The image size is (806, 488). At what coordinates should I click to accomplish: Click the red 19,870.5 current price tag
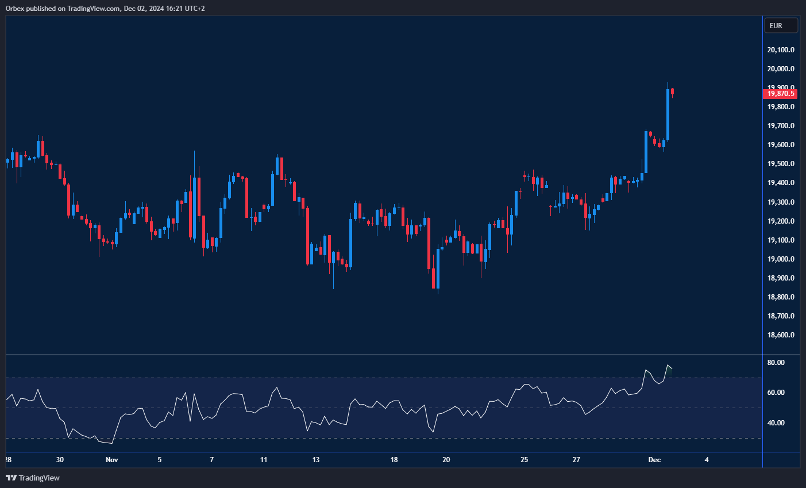781,94
